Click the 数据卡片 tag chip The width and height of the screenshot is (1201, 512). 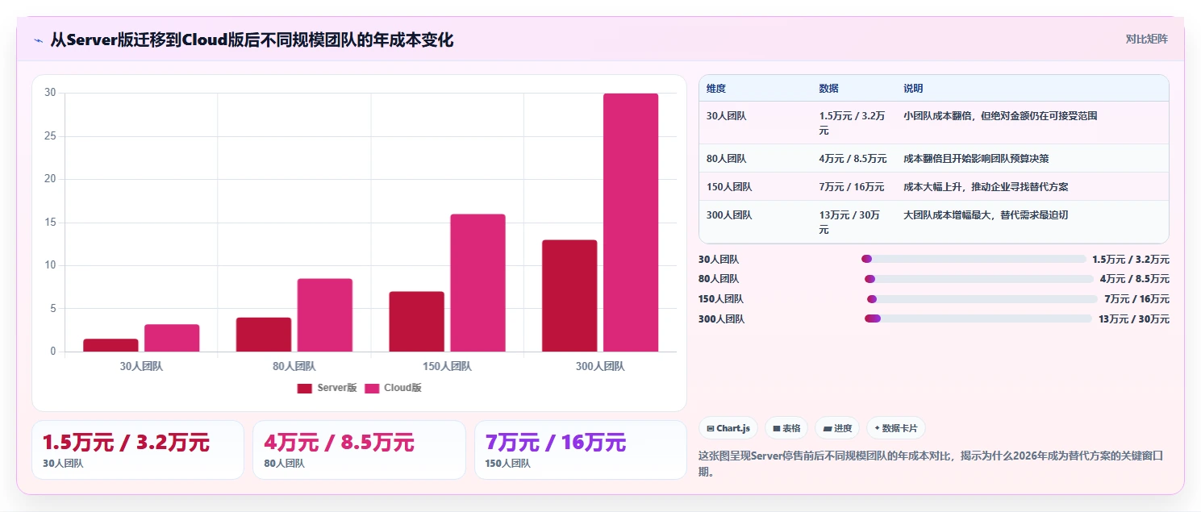pos(896,428)
